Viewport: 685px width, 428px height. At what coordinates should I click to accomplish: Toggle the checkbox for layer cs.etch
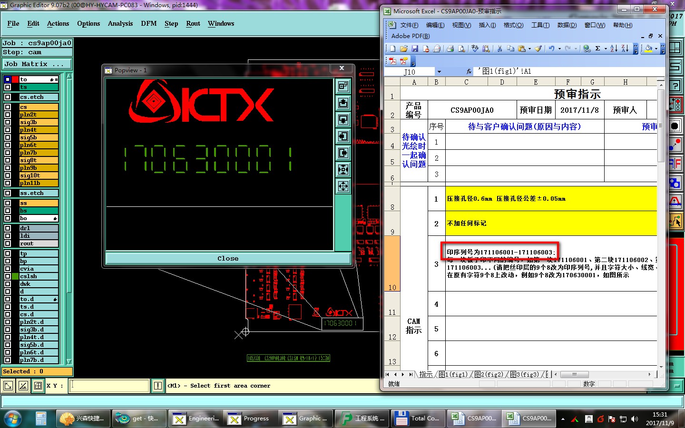coord(8,97)
